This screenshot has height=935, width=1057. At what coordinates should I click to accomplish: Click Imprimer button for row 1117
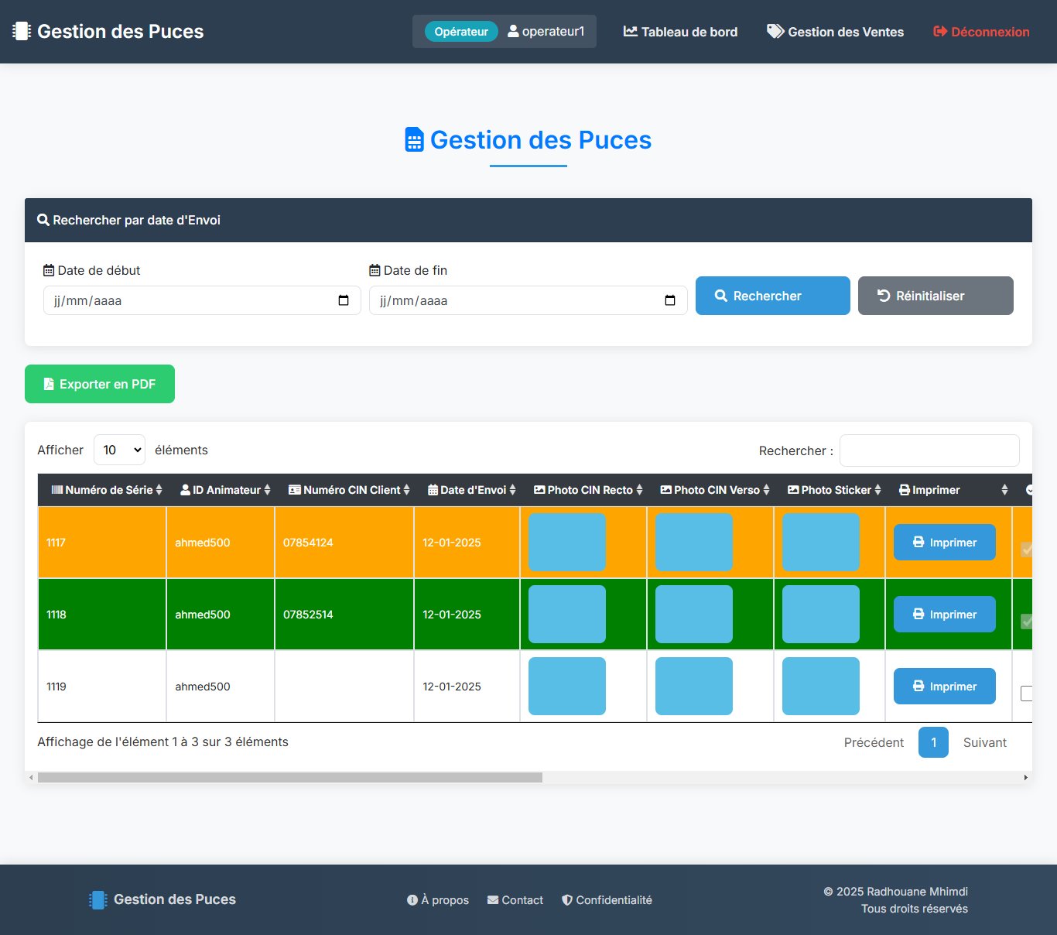[x=944, y=543]
